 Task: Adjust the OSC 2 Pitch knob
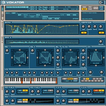[x=33, y=51]
